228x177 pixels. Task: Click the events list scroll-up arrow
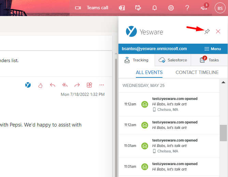(223, 82)
